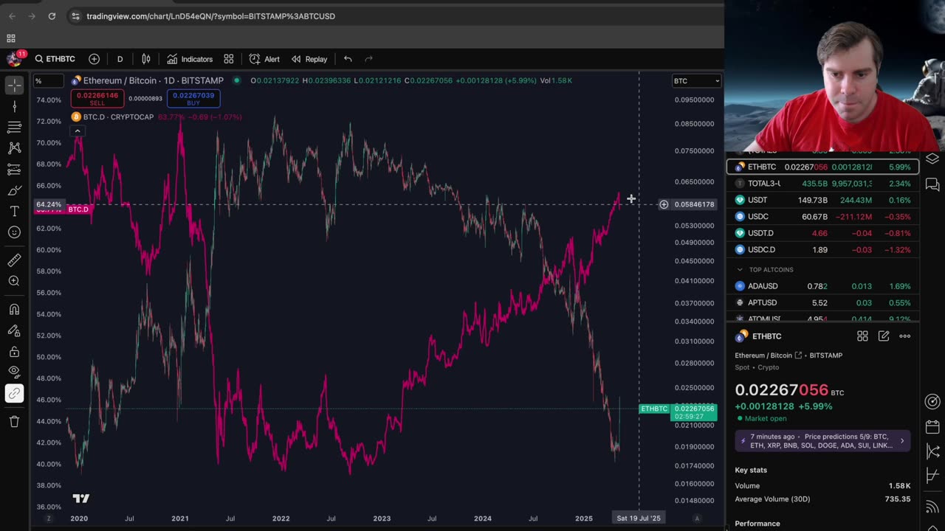Select ETHBTC row in watchlist

[822, 167]
